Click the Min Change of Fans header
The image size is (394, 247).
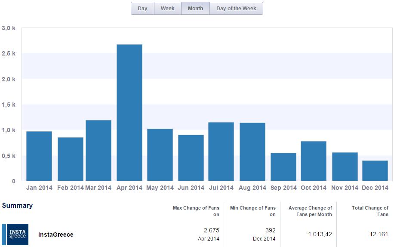click(x=253, y=211)
